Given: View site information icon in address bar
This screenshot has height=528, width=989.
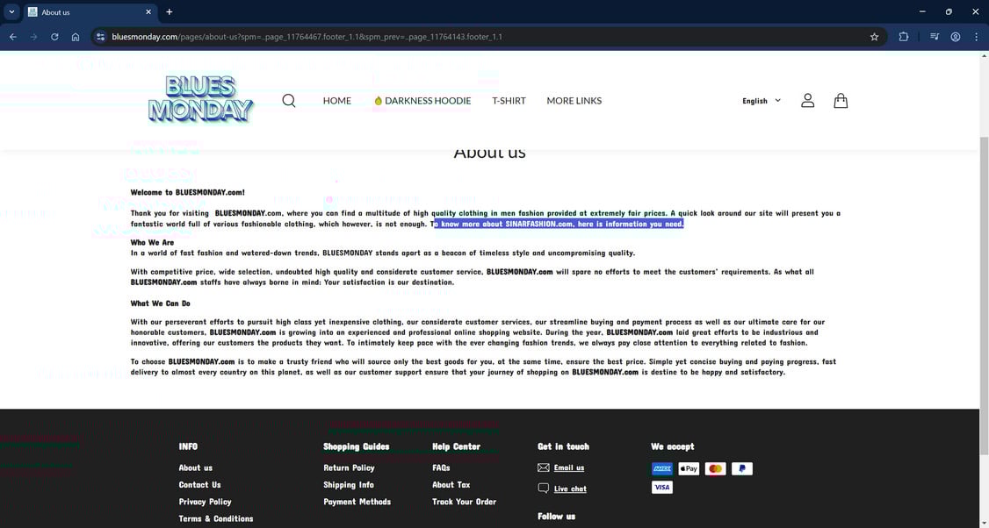Looking at the screenshot, I should 100,37.
